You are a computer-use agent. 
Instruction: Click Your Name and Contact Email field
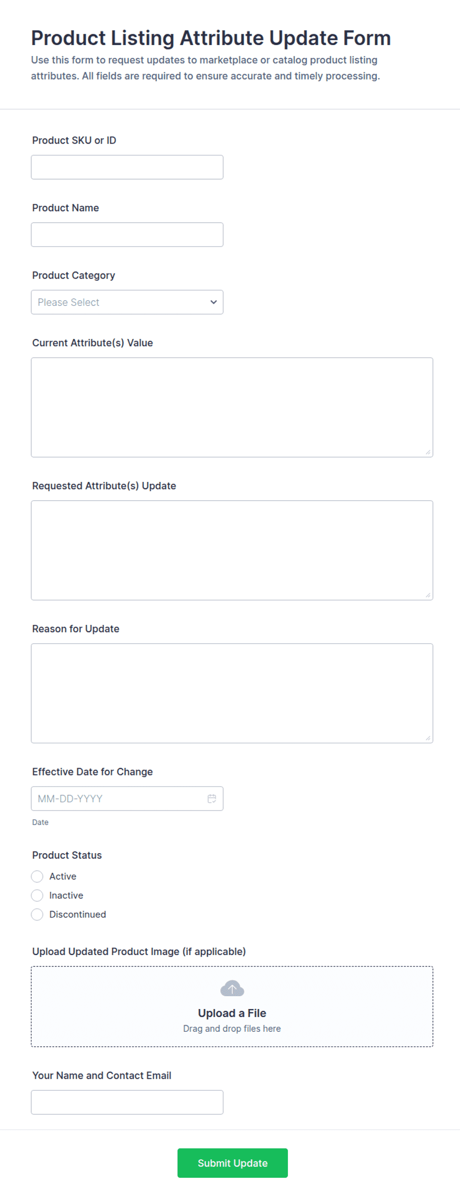click(127, 1102)
